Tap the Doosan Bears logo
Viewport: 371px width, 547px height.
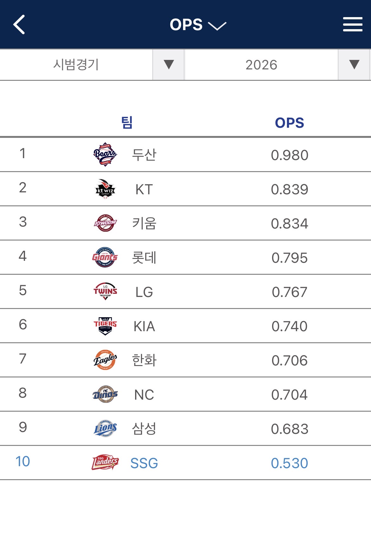tap(105, 155)
